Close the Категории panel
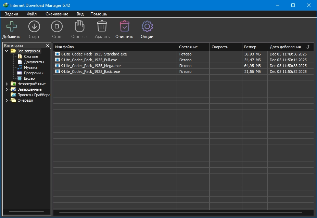The height and width of the screenshot is (218, 317). pos(48,46)
